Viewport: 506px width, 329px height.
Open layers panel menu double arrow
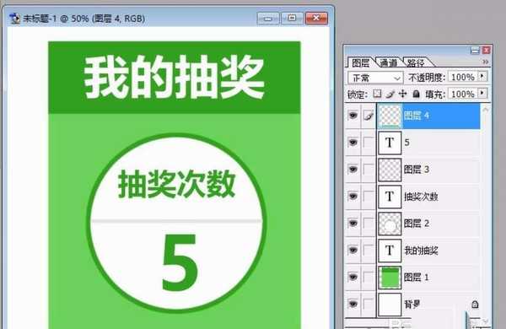pyautogui.click(x=486, y=62)
